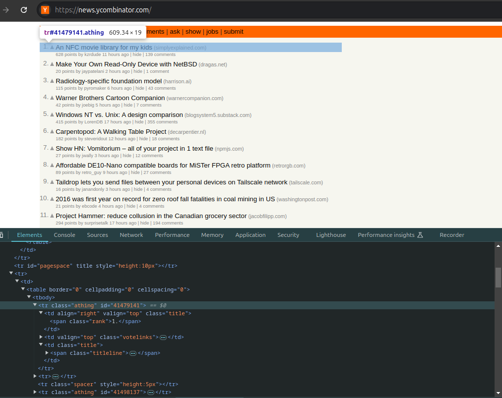502x398 pixels.
Task: Upvote the 'Show HN: Vomitorium' story
Action: (x=52, y=149)
